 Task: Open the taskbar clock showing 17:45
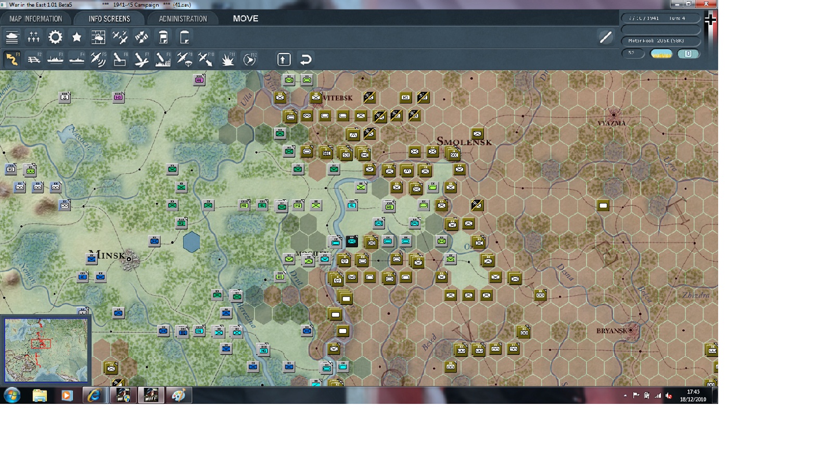(693, 396)
